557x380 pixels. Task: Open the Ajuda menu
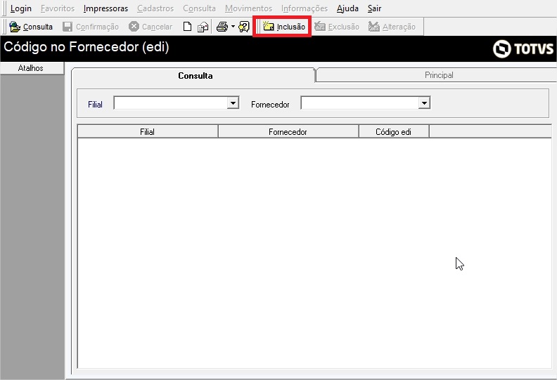pyautogui.click(x=347, y=8)
